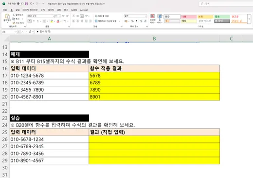Click Decrease Font Size icon
Image resolution: width=253 pixels, height=178 pixels.
coord(67,16)
